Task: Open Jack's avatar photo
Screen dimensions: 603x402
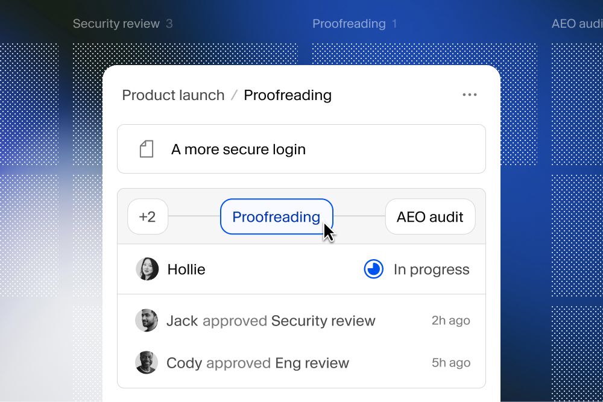Action: point(147,320)
